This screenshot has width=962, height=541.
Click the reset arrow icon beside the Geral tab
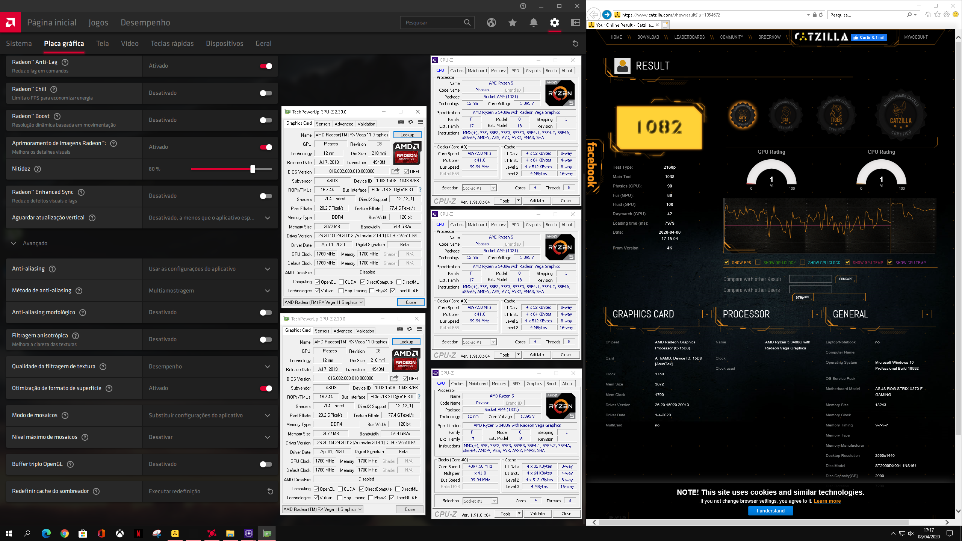[575, 44]
